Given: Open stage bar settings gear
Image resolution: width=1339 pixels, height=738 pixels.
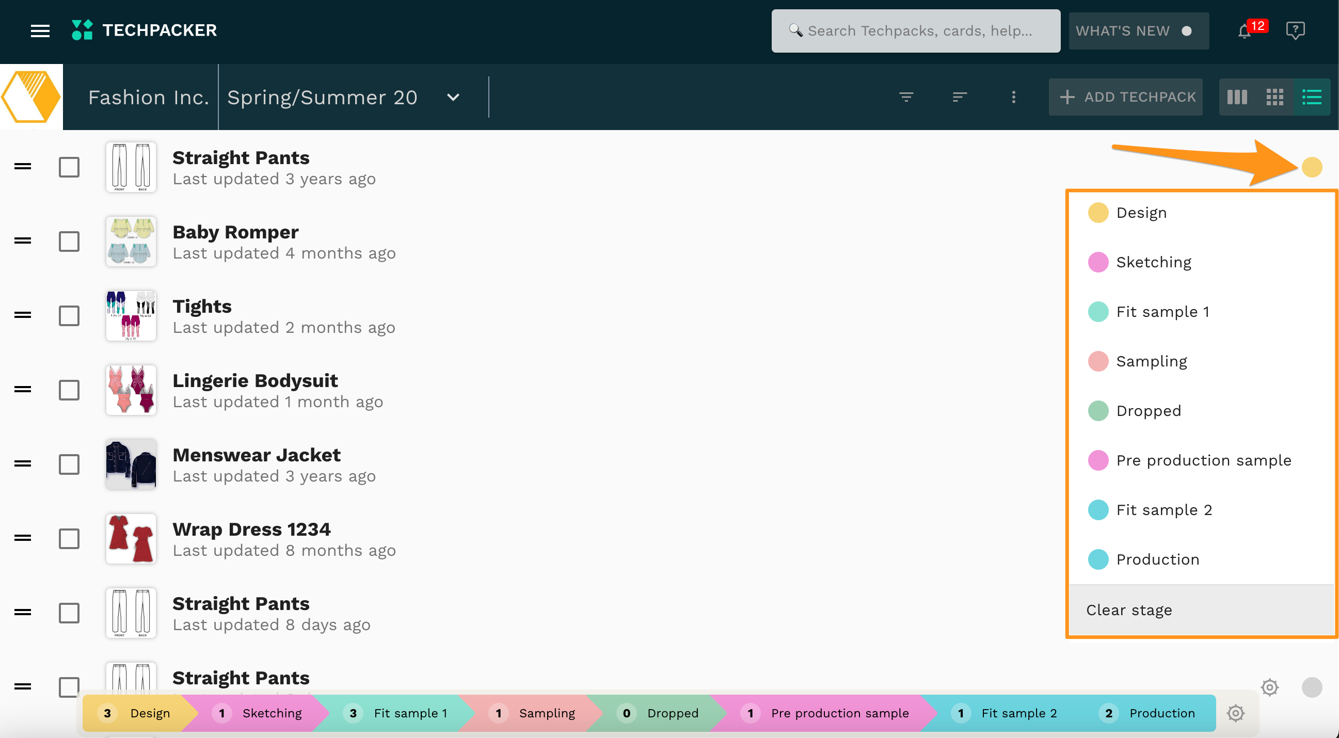Looking at the screenshot, I should (x=1235, y=713).
